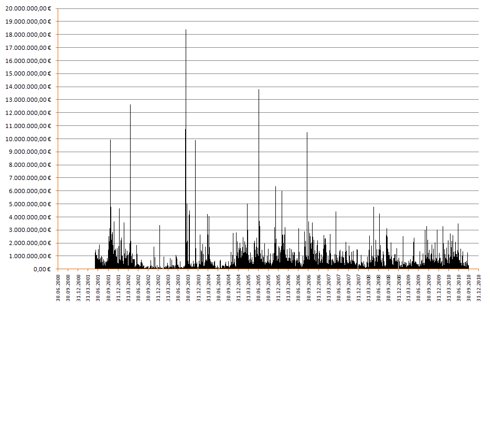Click the 30.06.2008 date label

[x=379, y=288]
